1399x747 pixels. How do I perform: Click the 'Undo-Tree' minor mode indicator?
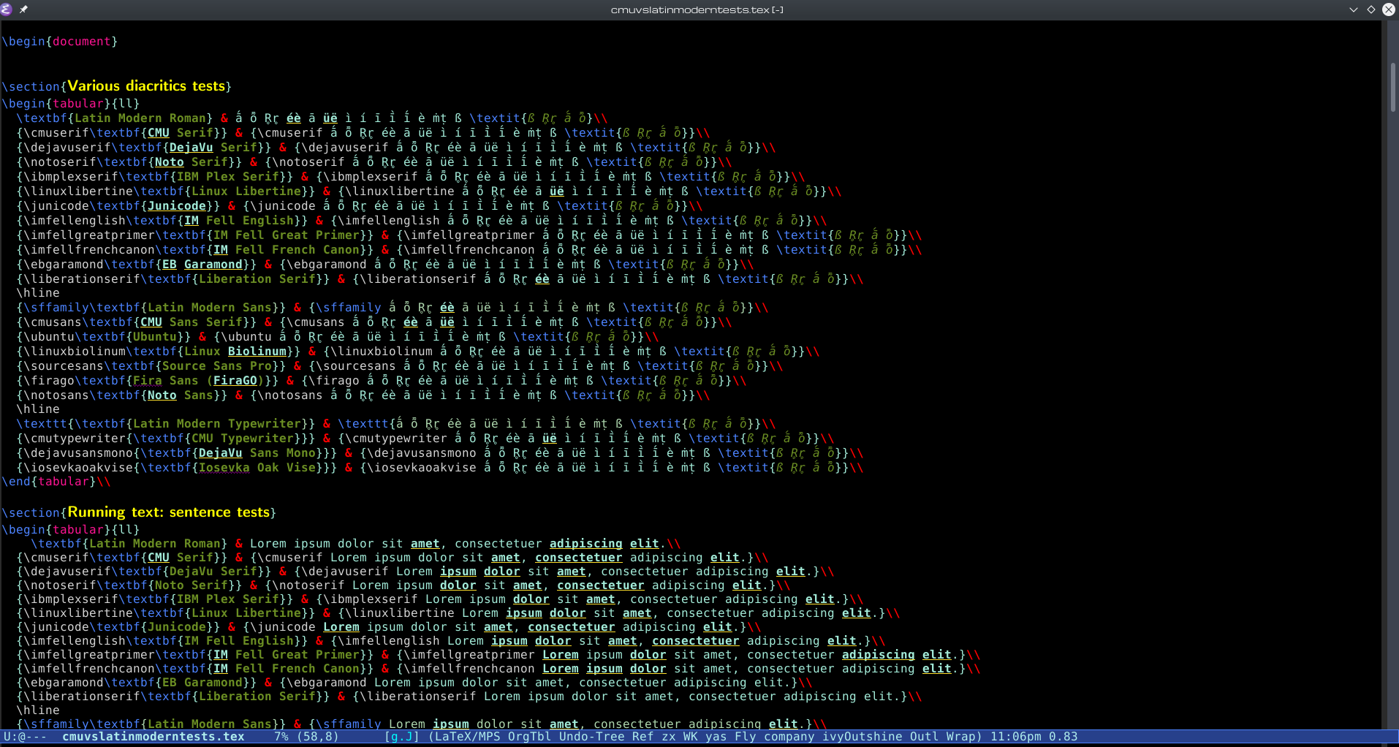(592, 737)
